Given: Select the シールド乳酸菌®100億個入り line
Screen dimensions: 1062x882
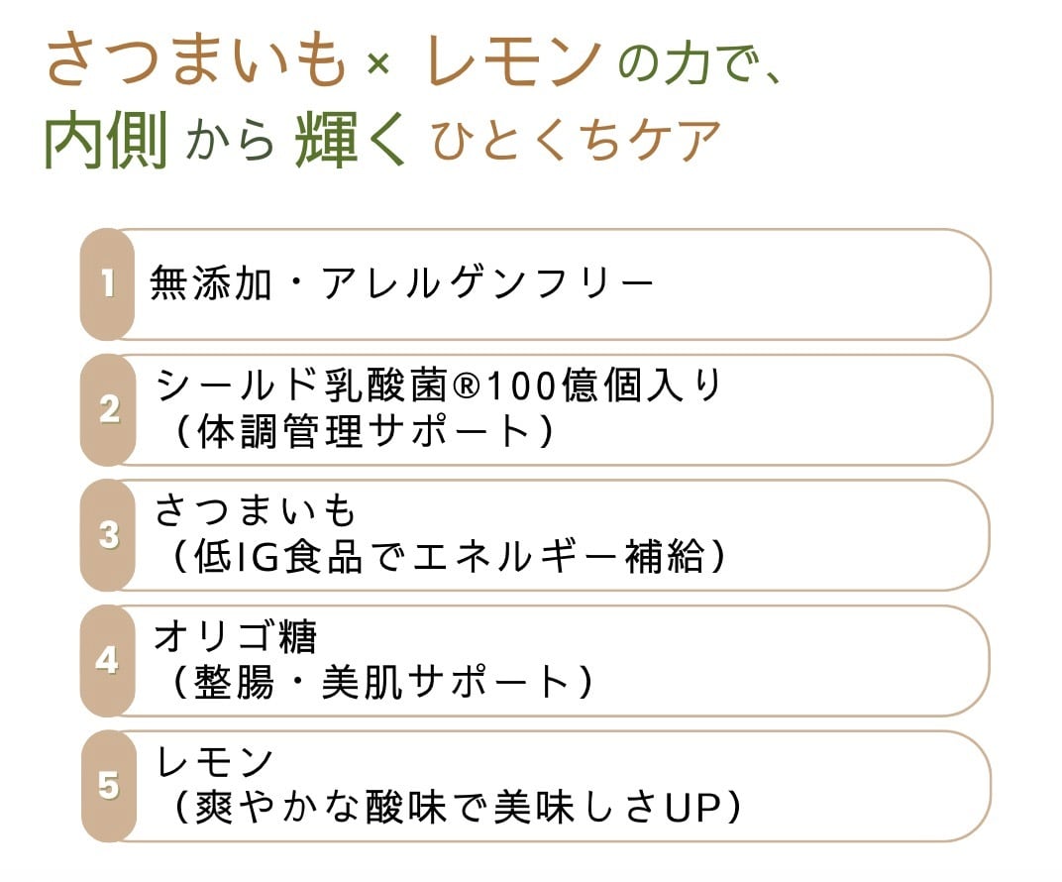Looking at the screenshot, I should coord(439,386).
